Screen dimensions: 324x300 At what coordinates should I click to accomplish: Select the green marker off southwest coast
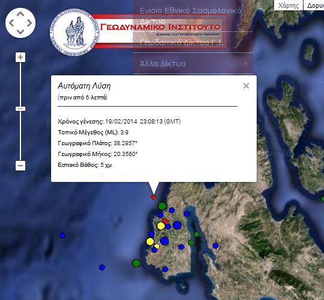[x=136, y=263]
